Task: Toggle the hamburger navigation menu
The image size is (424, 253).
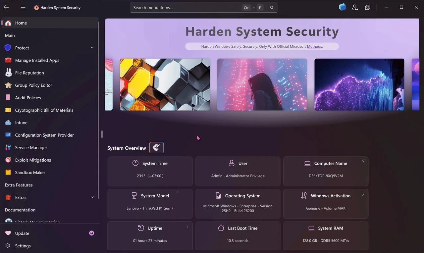Action: [23, 7]
